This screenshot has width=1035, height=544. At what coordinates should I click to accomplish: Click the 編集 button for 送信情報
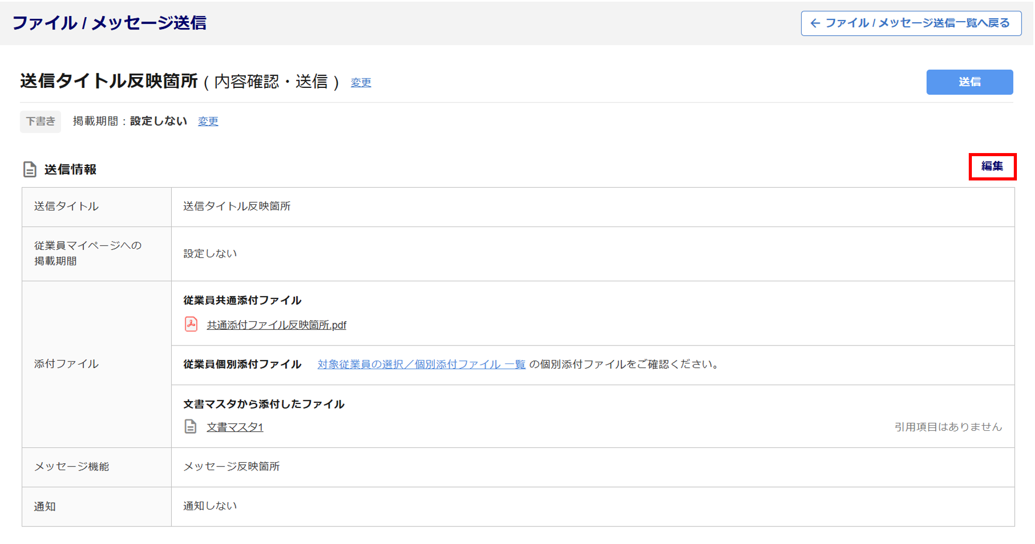pyautogui.click(x=992, y=167)
